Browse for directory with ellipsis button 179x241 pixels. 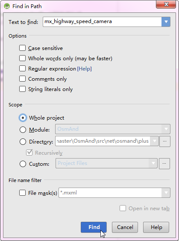[x=165, y=141]
